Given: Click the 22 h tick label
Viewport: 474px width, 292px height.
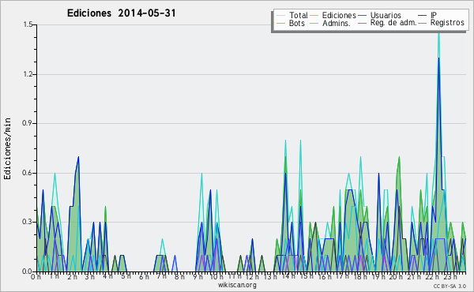Looking at the screenshot, I should [431, 276].
